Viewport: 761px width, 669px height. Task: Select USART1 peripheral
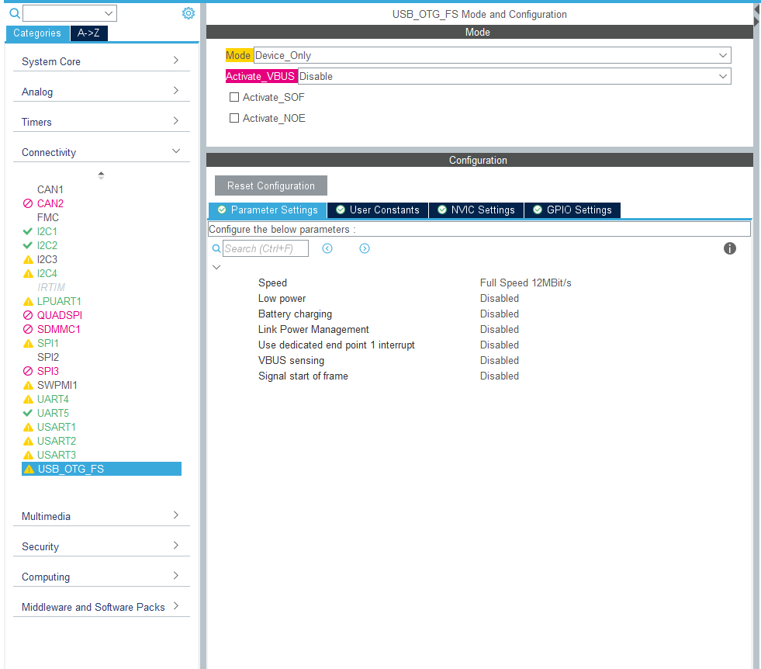(x=57, y=427)
